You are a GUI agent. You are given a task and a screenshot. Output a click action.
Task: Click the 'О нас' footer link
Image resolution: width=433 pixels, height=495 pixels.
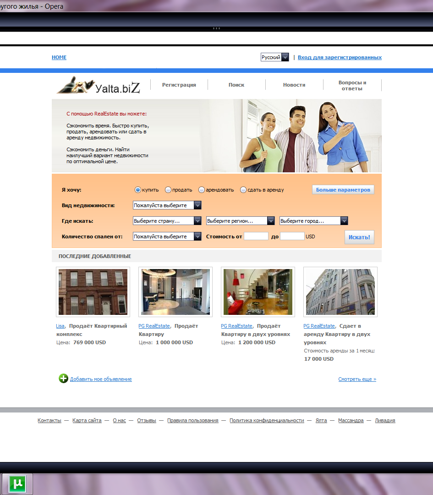119,420
